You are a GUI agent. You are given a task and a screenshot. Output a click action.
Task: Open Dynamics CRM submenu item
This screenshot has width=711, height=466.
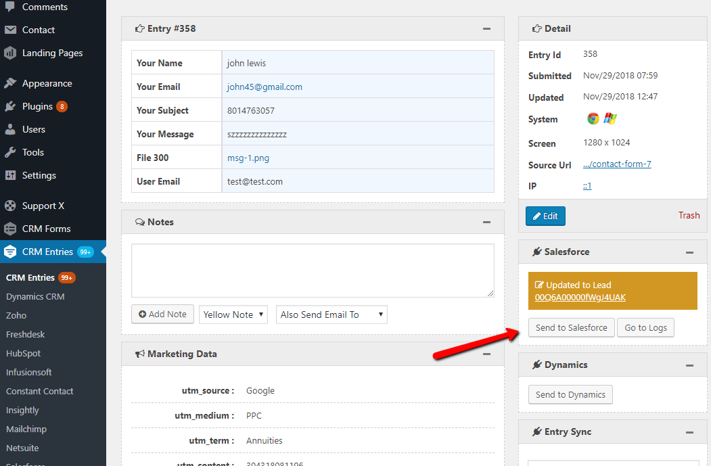click(35, 296)
